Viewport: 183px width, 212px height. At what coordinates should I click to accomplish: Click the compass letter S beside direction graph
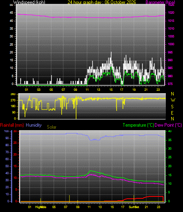point(172,107)
